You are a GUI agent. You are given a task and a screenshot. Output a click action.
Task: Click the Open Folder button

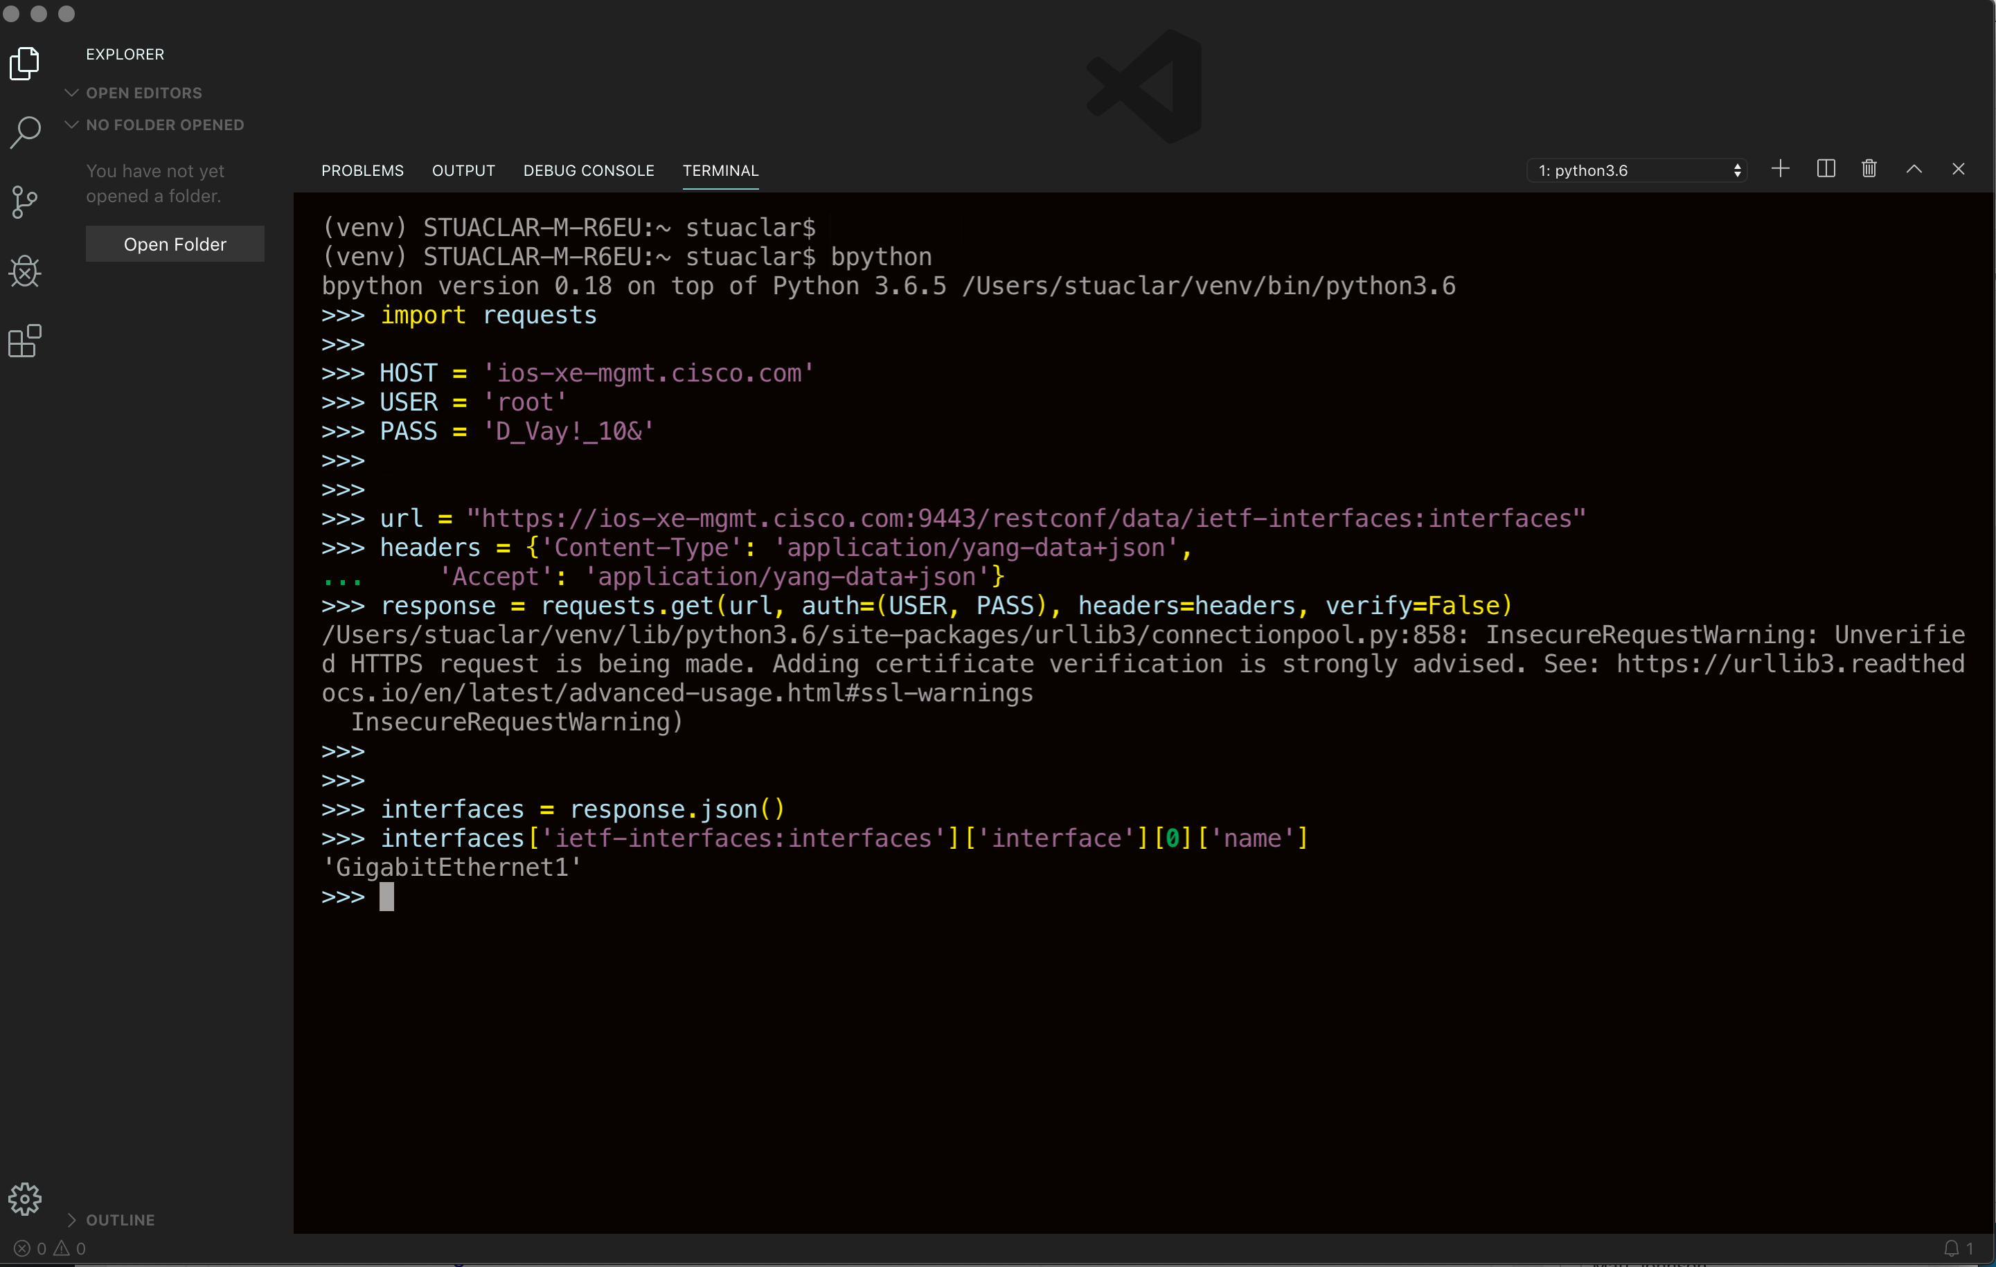coord(175,244)
